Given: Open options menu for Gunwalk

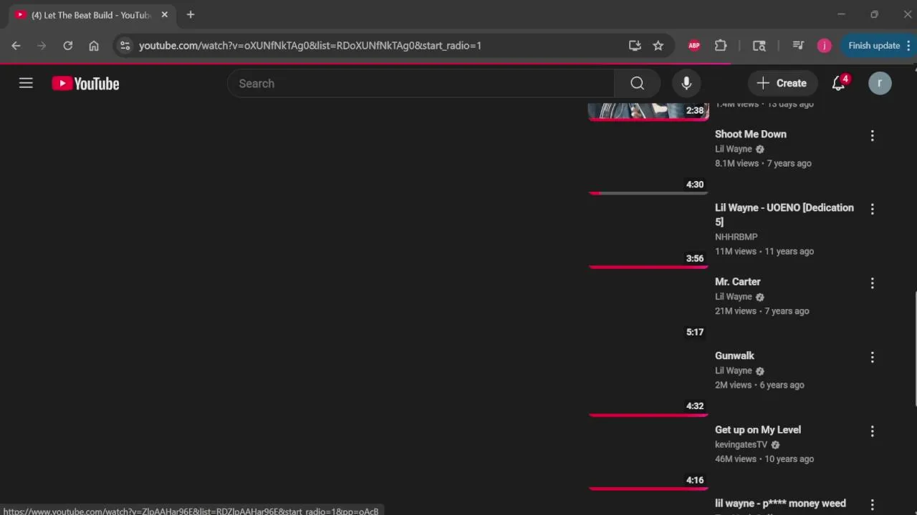Looking at the screenshot, I should 872,357.
